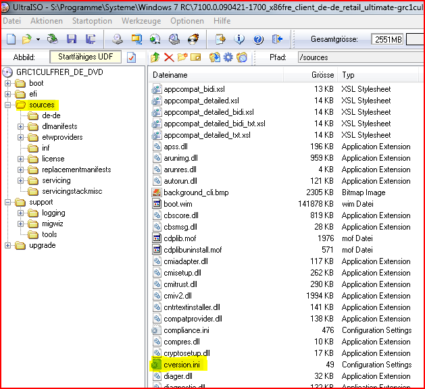Click the Open folder toolbar icon

27,39
